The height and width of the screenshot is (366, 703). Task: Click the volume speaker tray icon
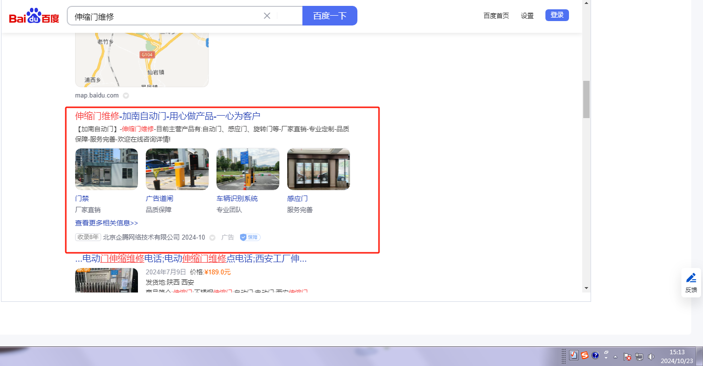[651, 357]
